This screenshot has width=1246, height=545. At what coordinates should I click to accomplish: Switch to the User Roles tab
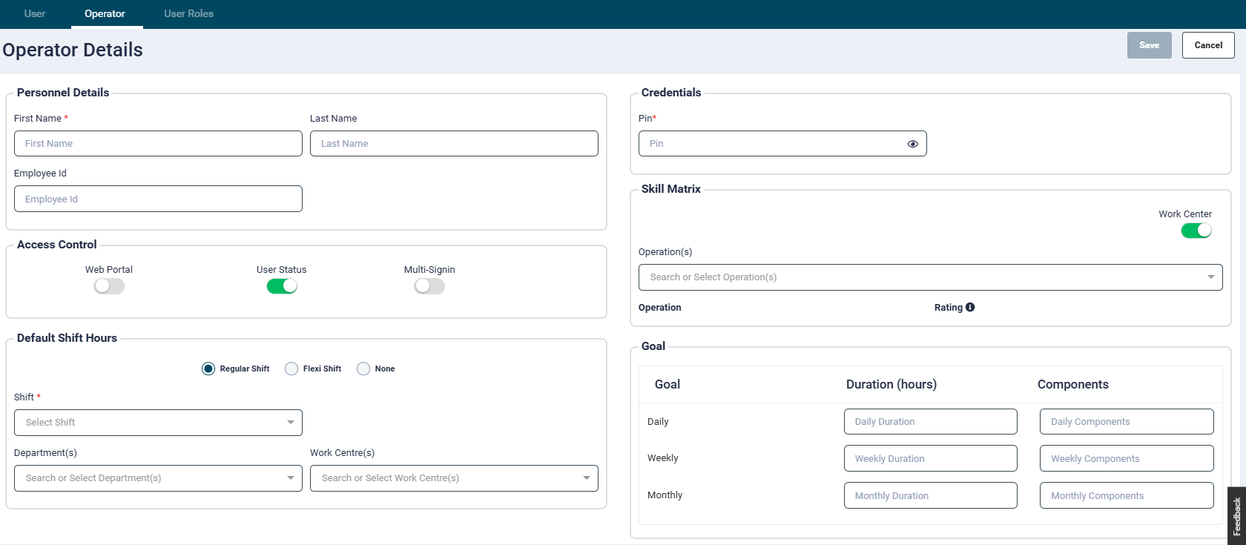coord(188,13)
